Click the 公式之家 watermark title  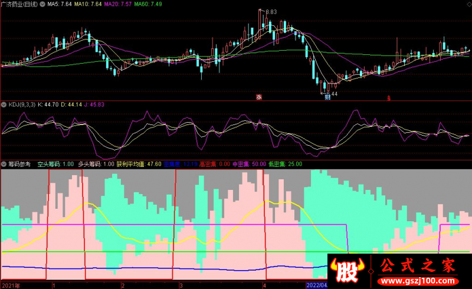(418, 265)
